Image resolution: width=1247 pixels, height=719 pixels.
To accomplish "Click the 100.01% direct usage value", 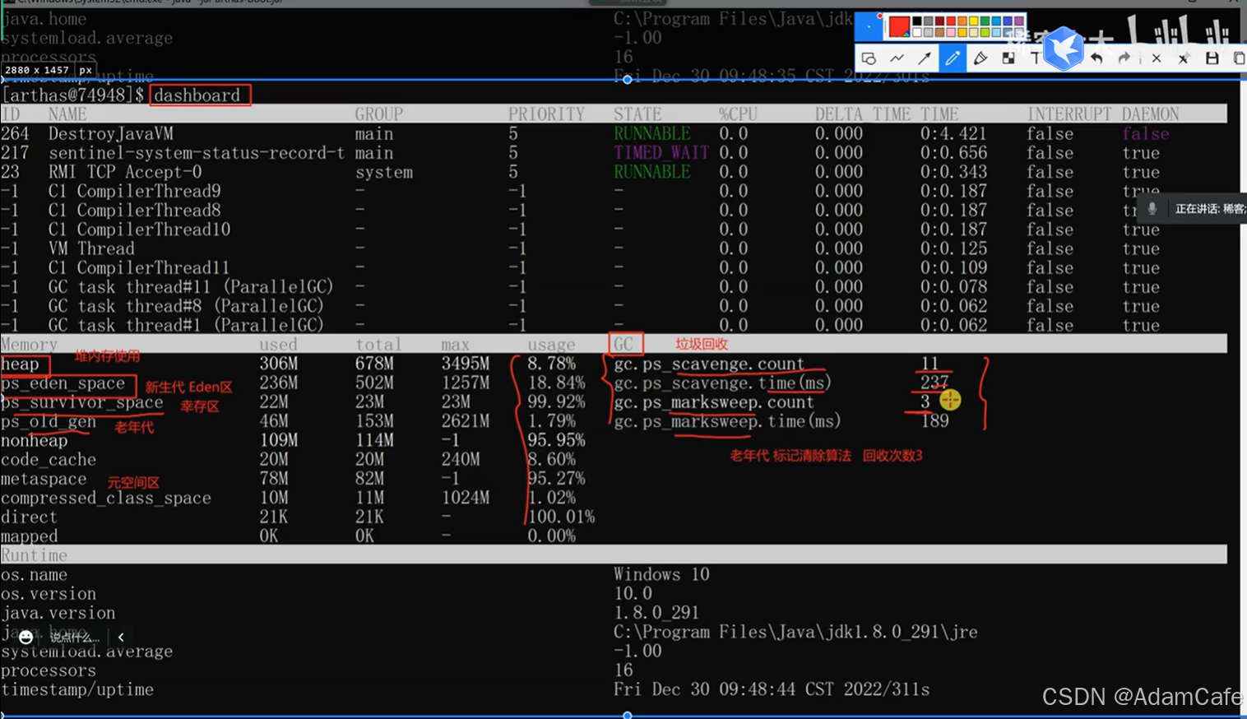I will [x=561, y=517].
